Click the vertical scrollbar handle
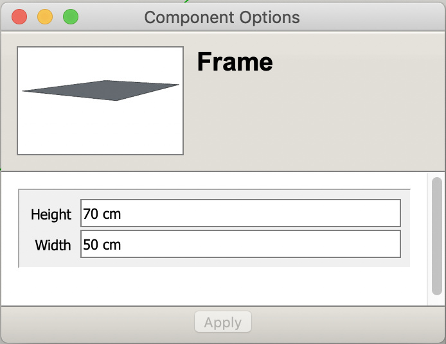This screenshot has width=446, height=344. pos(436,236)
